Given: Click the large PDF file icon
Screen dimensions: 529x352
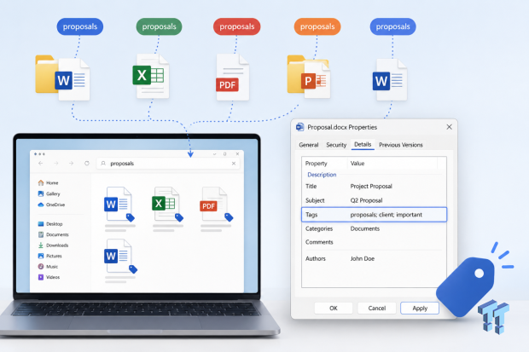Looking at the screenshot, I should 232,78.
